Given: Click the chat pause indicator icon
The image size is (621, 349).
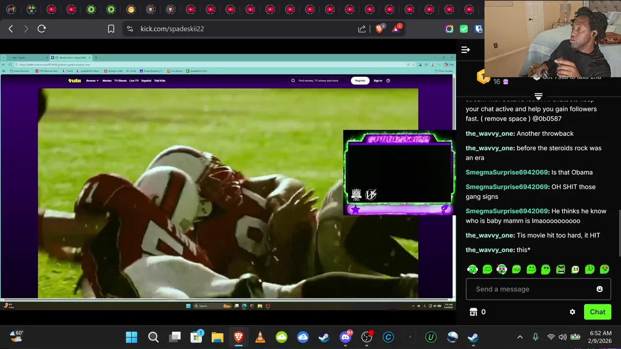Looking at the screenshot, I should click(538, 96).
